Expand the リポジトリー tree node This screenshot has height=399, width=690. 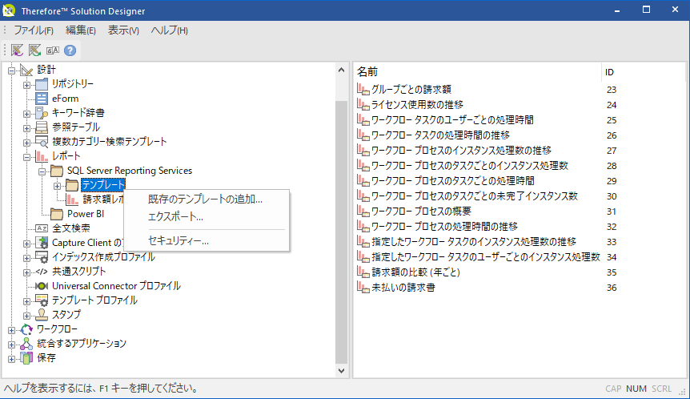[26, 84]
